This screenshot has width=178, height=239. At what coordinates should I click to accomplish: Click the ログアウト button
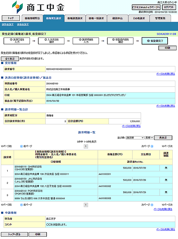click(169, 7)
